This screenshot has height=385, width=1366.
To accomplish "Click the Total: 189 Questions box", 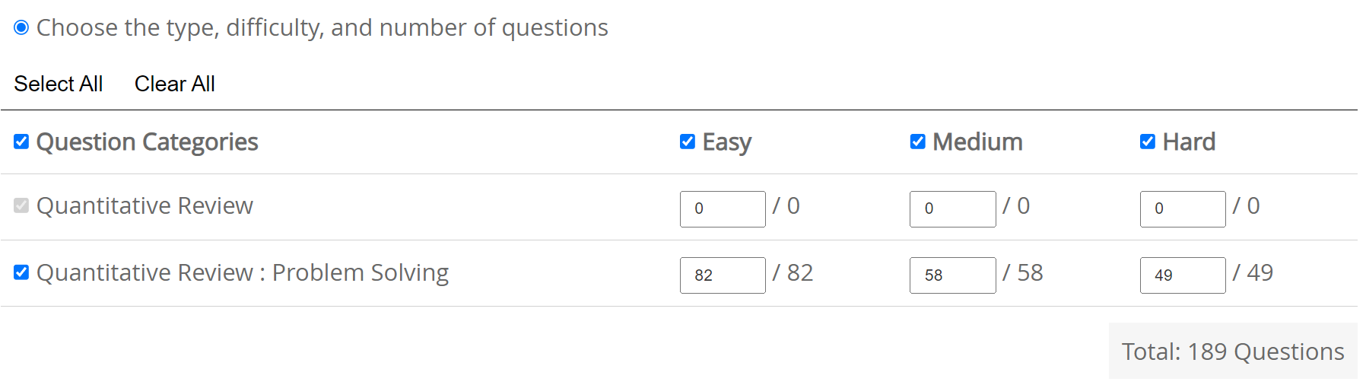I will pyautogui.click(x=1233, y=352).
